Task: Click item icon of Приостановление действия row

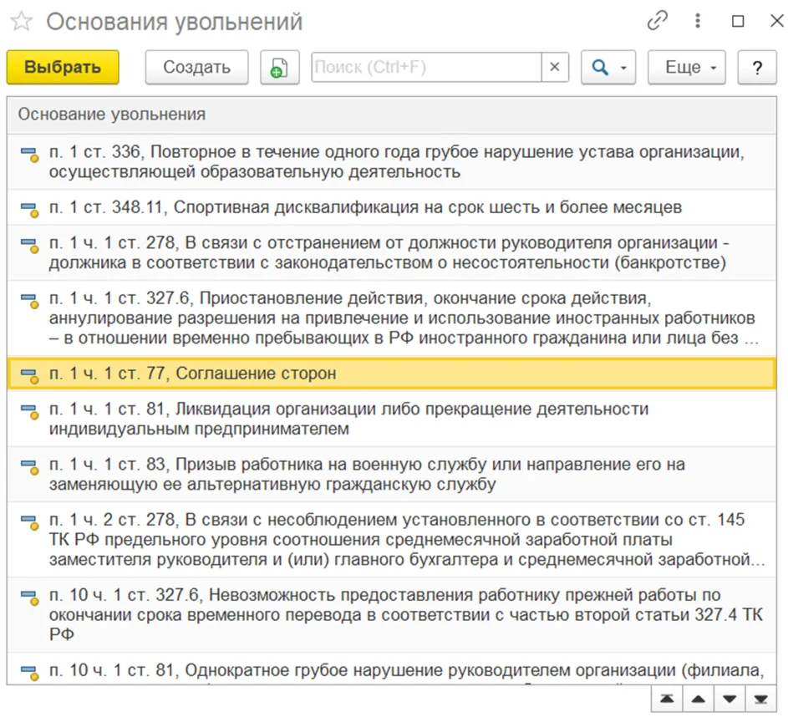Action: [29, 301]
